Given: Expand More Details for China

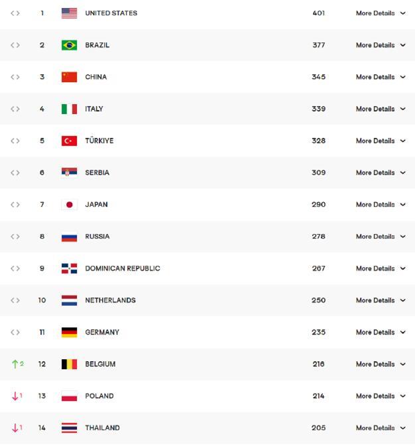Looking at the screenshot, I should point(381,77).
